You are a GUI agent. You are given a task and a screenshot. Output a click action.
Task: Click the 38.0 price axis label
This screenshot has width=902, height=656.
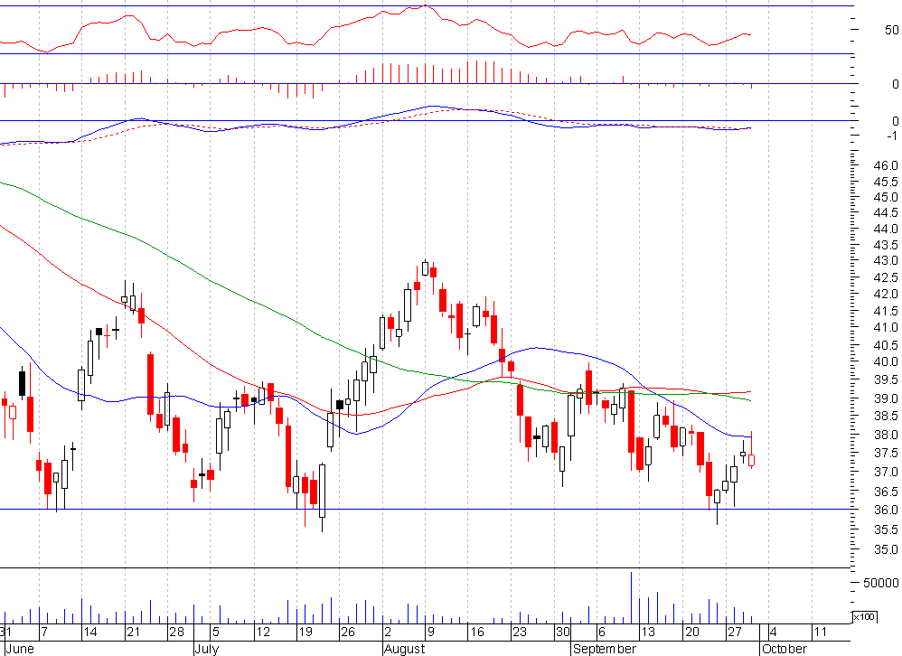click(886, 435)
